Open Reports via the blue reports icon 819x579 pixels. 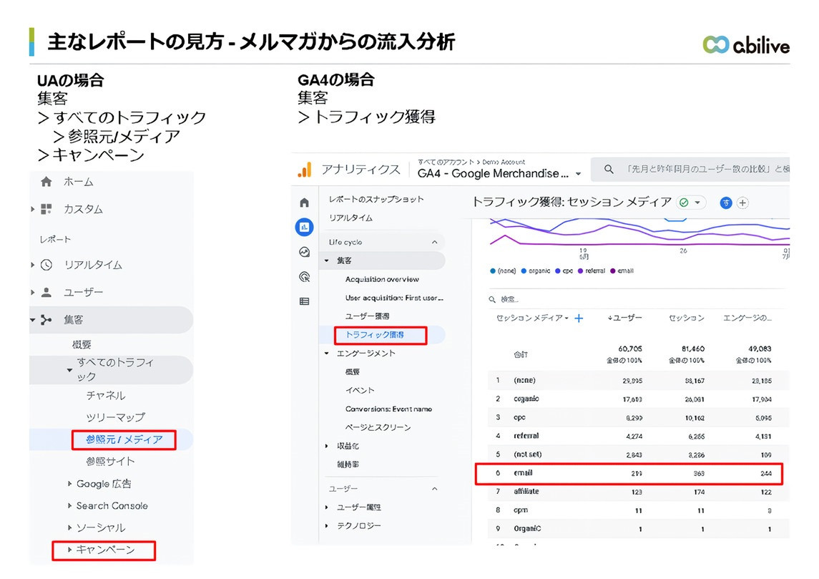point(305,228)
